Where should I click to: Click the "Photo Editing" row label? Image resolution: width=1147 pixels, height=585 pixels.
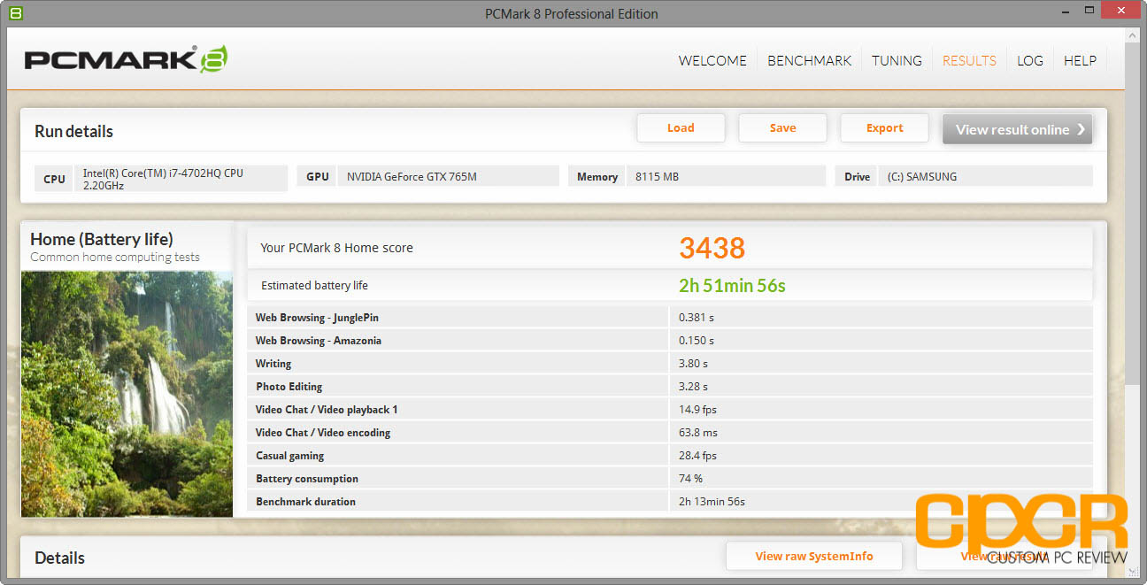(x=289, y=387)
